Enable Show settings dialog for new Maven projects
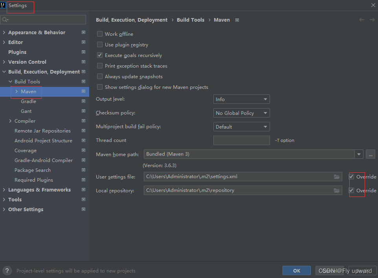Screen dimensions: 378x278 click(100, 87)
